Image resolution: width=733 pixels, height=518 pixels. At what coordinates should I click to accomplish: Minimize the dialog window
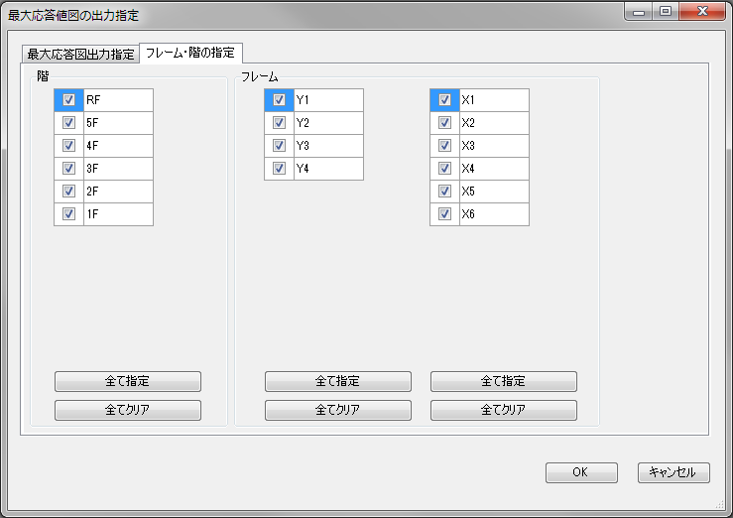tap(639, 11)
